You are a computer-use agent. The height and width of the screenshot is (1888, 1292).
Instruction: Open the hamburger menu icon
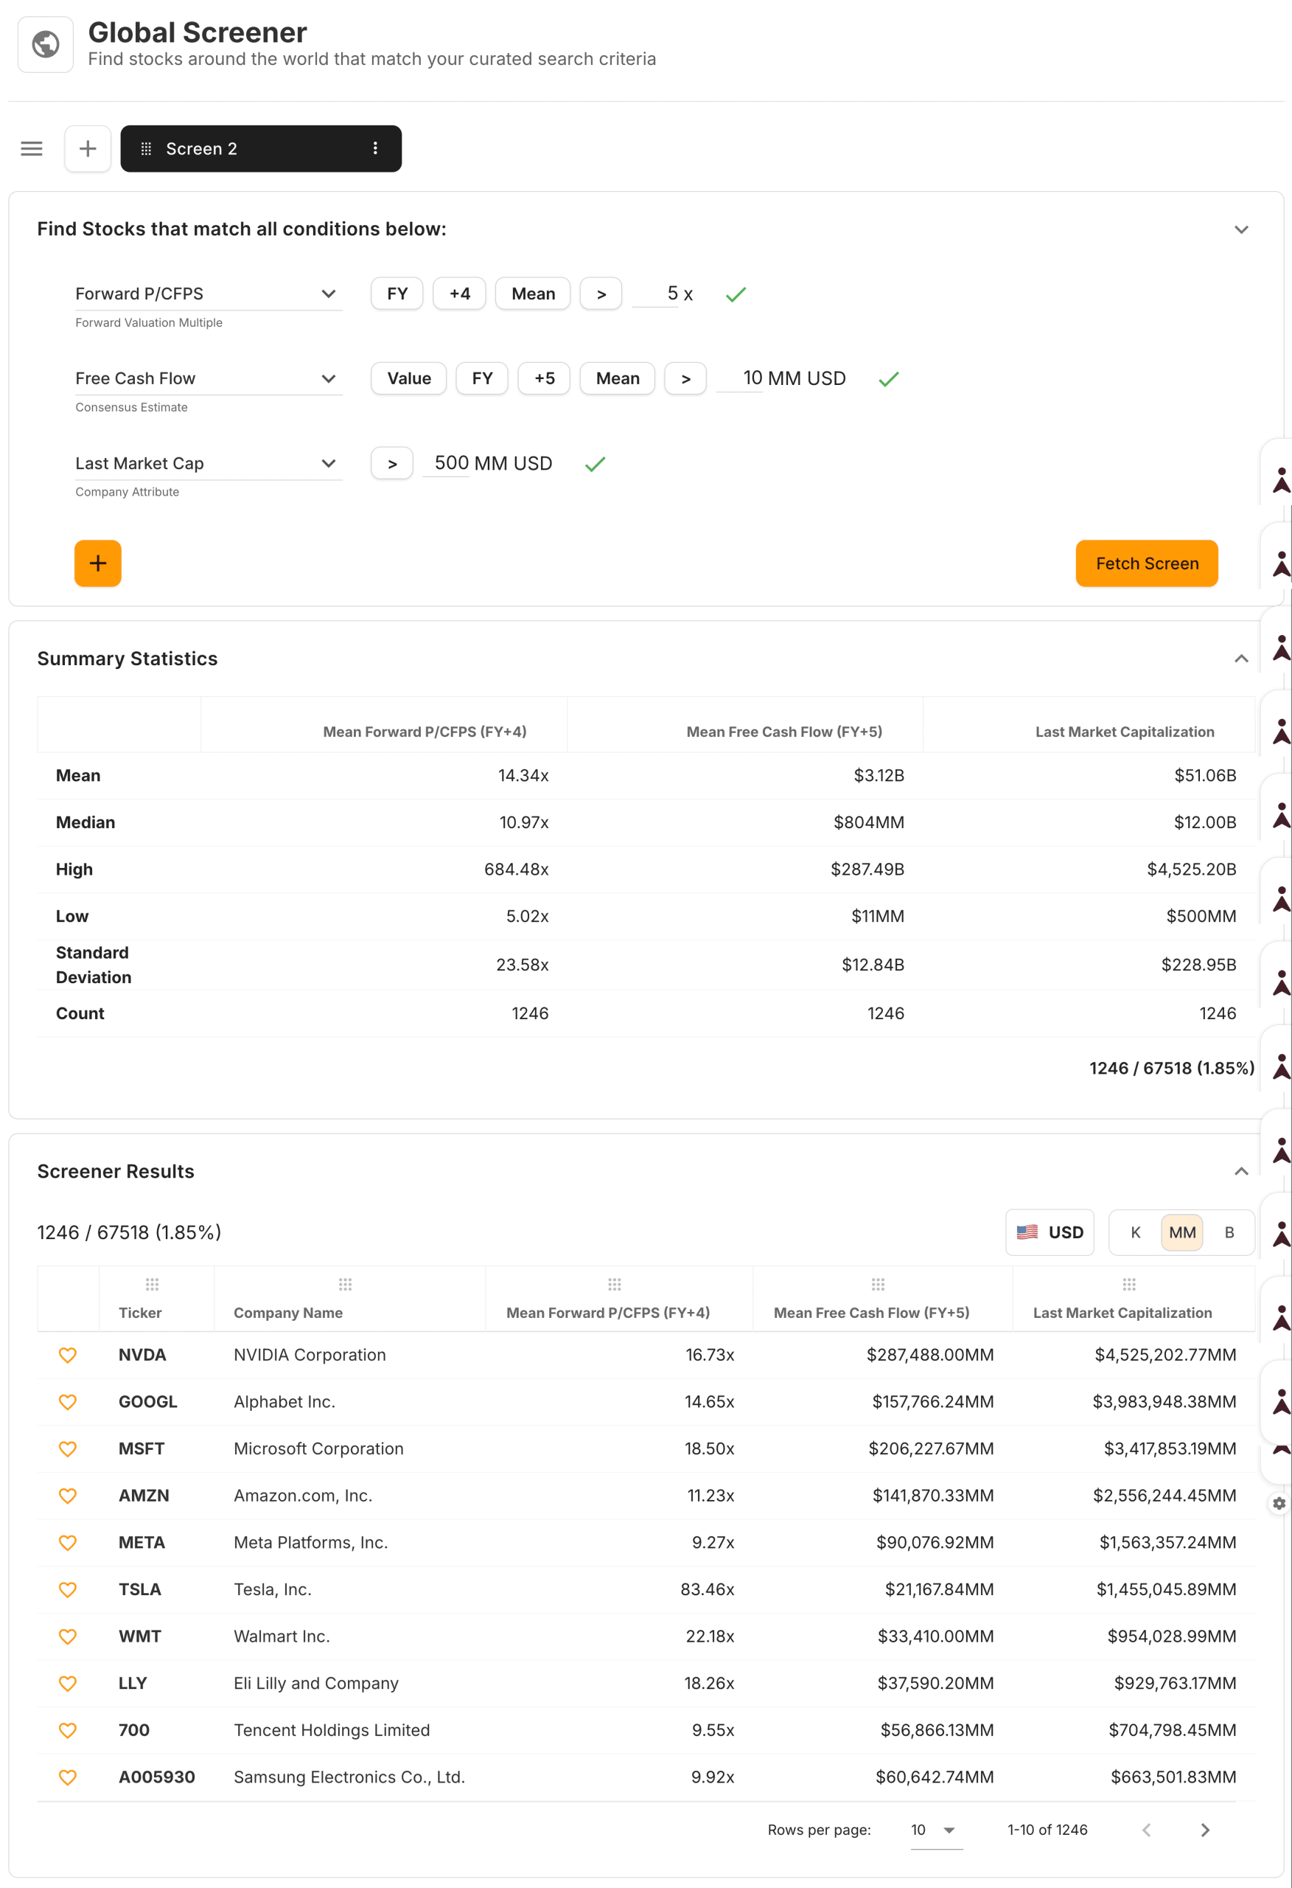click(x=32, y=149)
